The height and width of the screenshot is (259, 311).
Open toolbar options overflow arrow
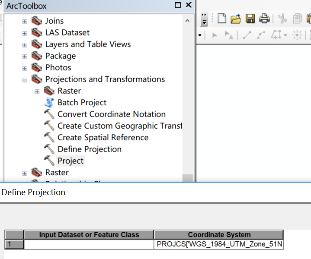point(204,20)
